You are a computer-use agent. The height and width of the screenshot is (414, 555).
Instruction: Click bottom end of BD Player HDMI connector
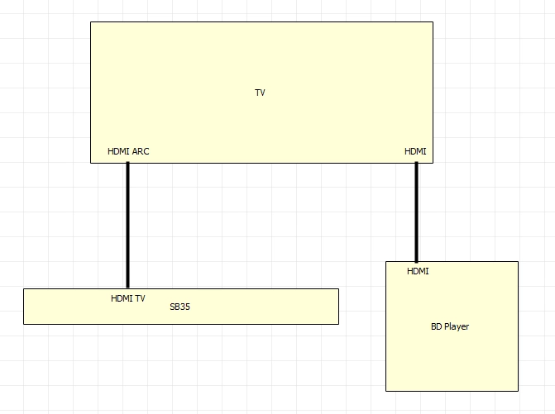(416, 260)
